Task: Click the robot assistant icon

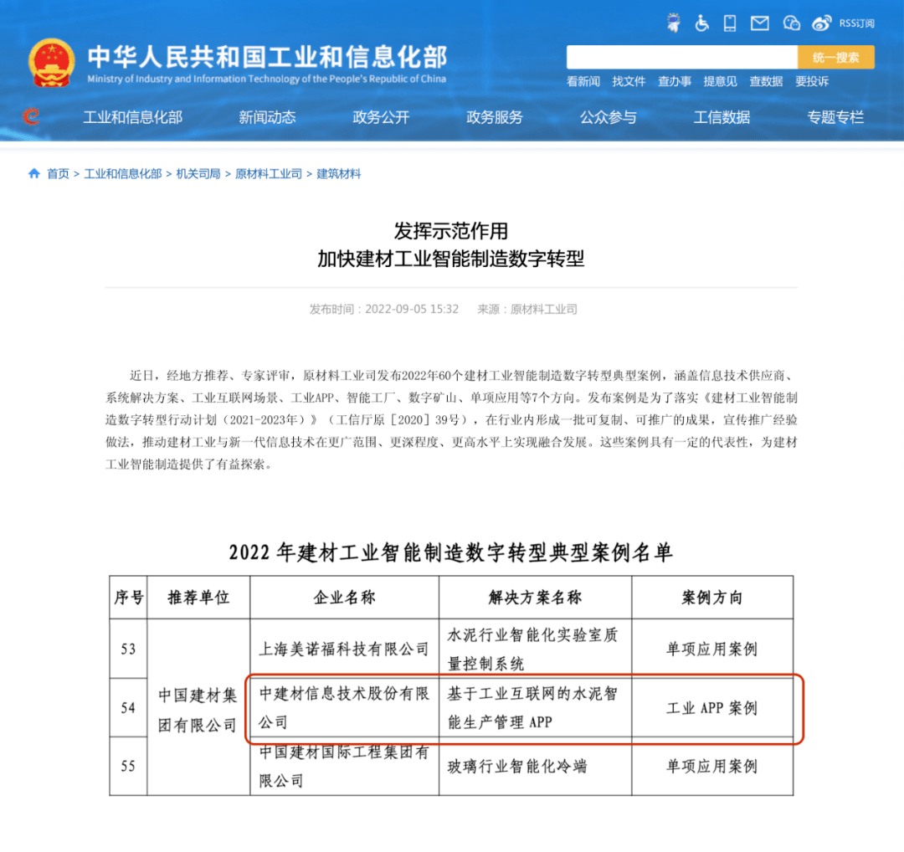Action: click(x=672, y=21)
